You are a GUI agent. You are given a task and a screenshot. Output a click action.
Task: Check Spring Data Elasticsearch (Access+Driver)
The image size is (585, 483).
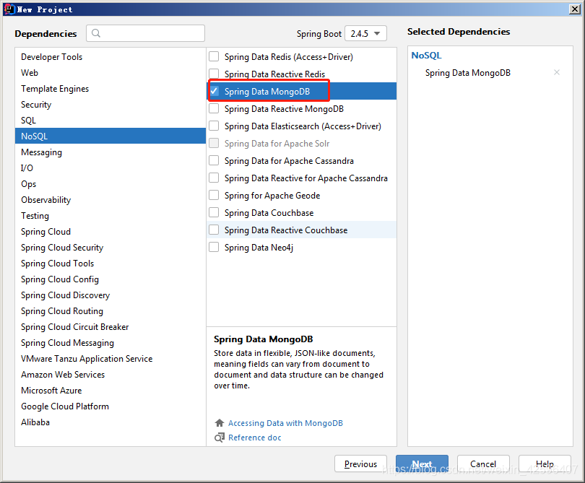pos(214,126)
